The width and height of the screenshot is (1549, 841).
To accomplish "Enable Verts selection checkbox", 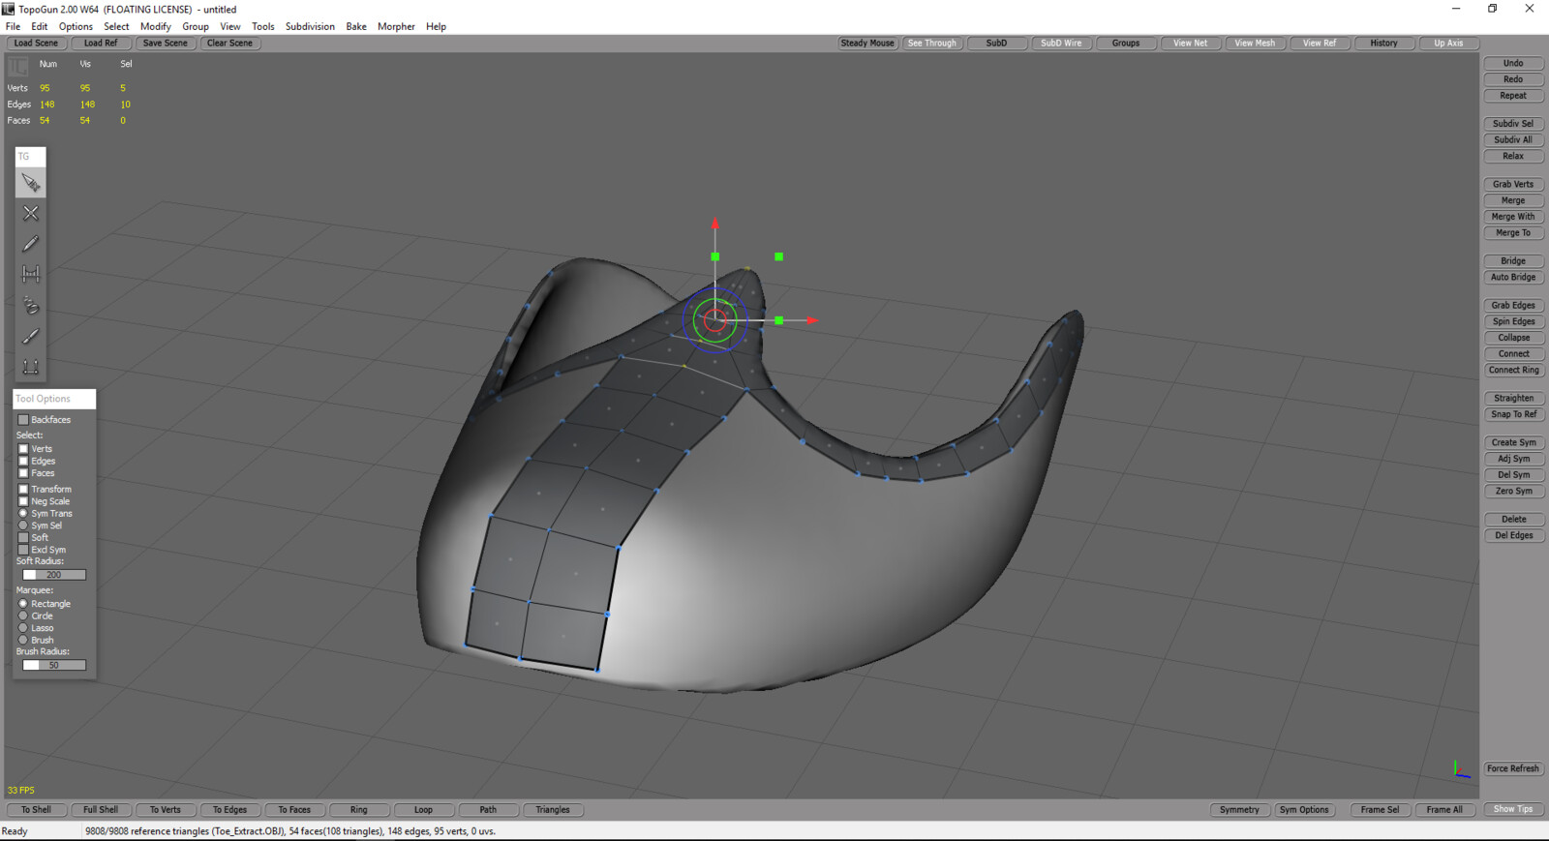I will (x=23, y=449).
